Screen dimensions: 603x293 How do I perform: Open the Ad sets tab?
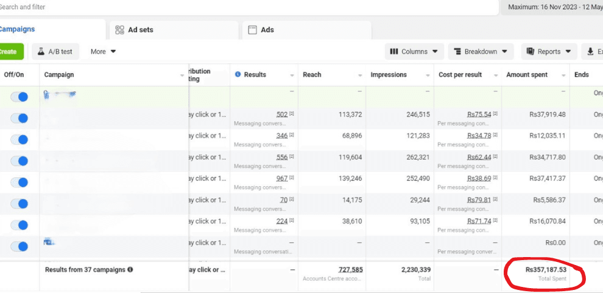[x=174, y=30]
